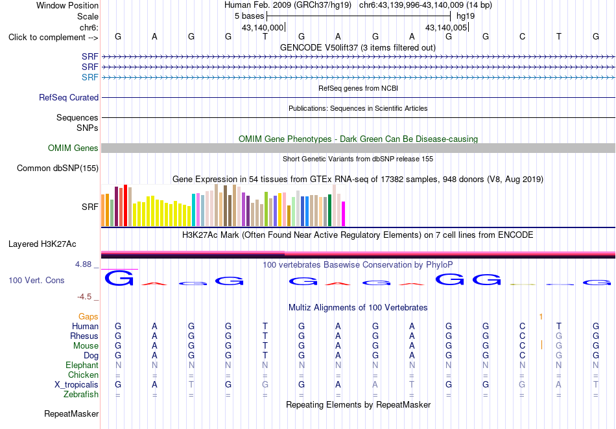Click the C base in the sequence row

point(522,36)
